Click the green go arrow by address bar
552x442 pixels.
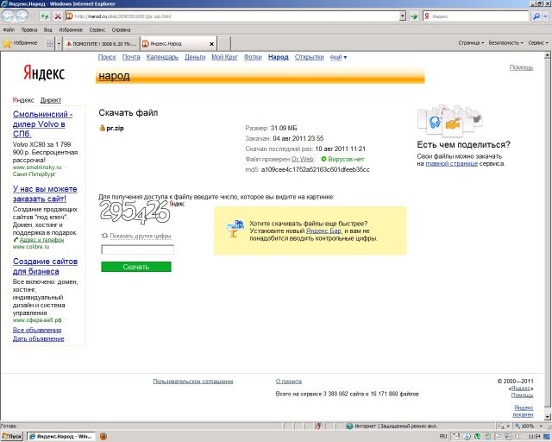(414, 16)
